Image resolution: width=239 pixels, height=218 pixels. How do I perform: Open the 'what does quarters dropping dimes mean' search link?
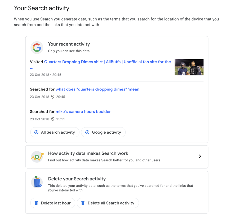click(98, 89)
